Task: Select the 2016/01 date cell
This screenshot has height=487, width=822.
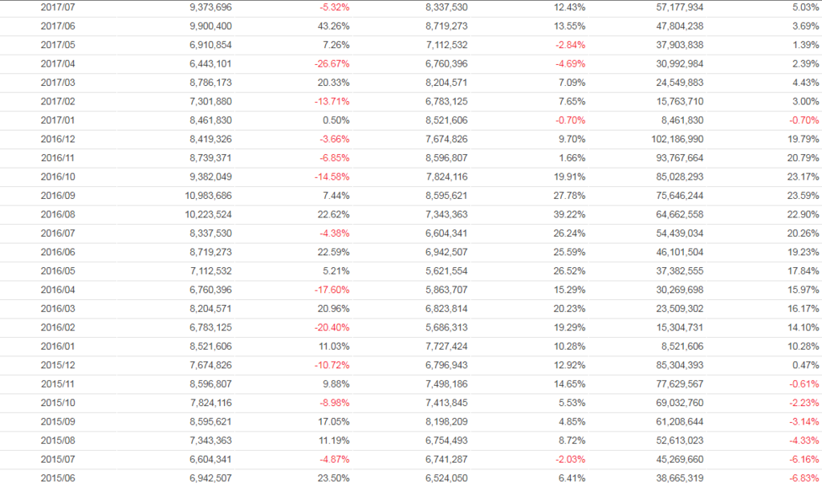Action: (56, 347)
